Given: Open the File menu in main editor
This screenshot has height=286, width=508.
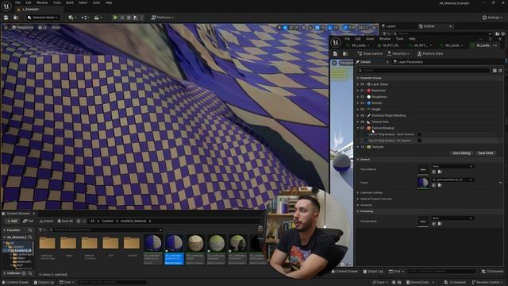Looking at the screenshot, I should [x=17, y=2].
